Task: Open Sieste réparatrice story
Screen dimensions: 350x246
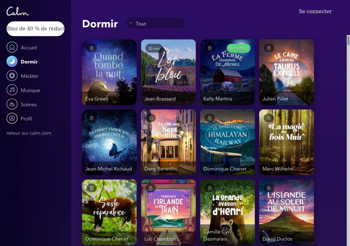Action: pos(109,212)
